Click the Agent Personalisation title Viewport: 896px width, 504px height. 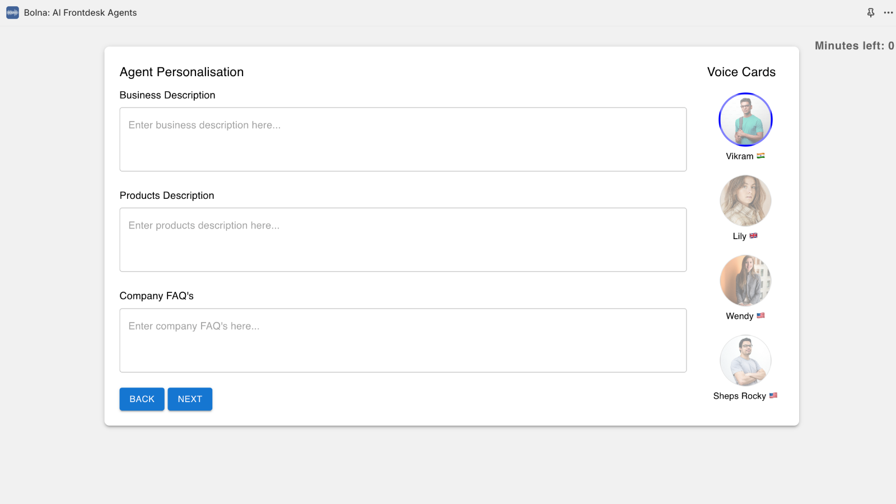pyautogui.click(x=181, y=72)
